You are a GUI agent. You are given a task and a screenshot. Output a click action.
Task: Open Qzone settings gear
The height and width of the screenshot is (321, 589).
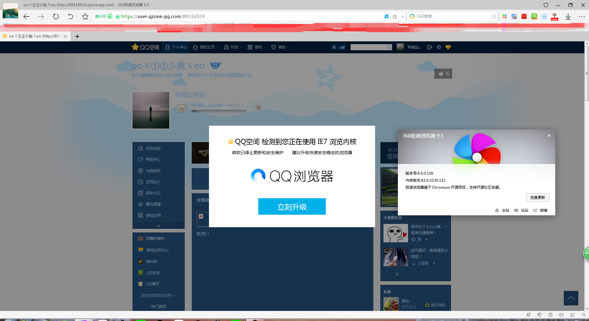(x=439, y=47)
